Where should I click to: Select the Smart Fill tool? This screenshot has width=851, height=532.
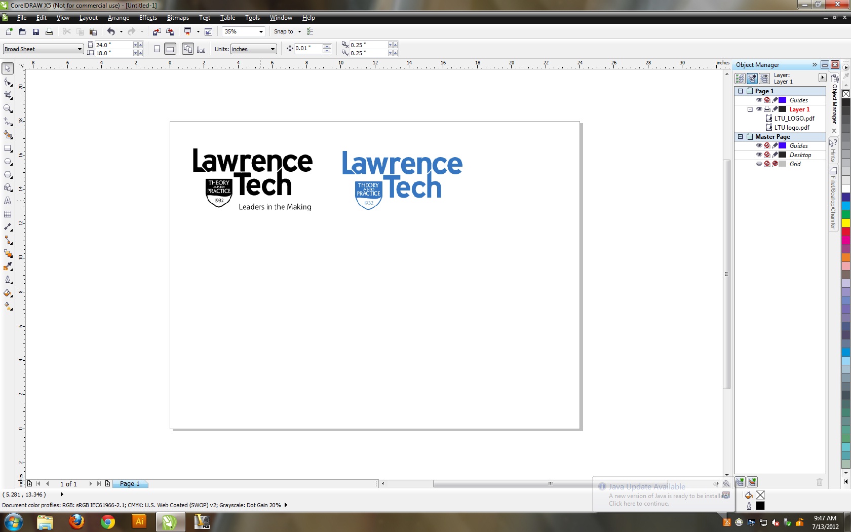pos(8,135)
